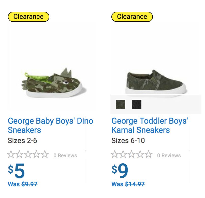Click fifth empty star under Kamal Sneakers
The image size is (205, 198).
[148, 155]
